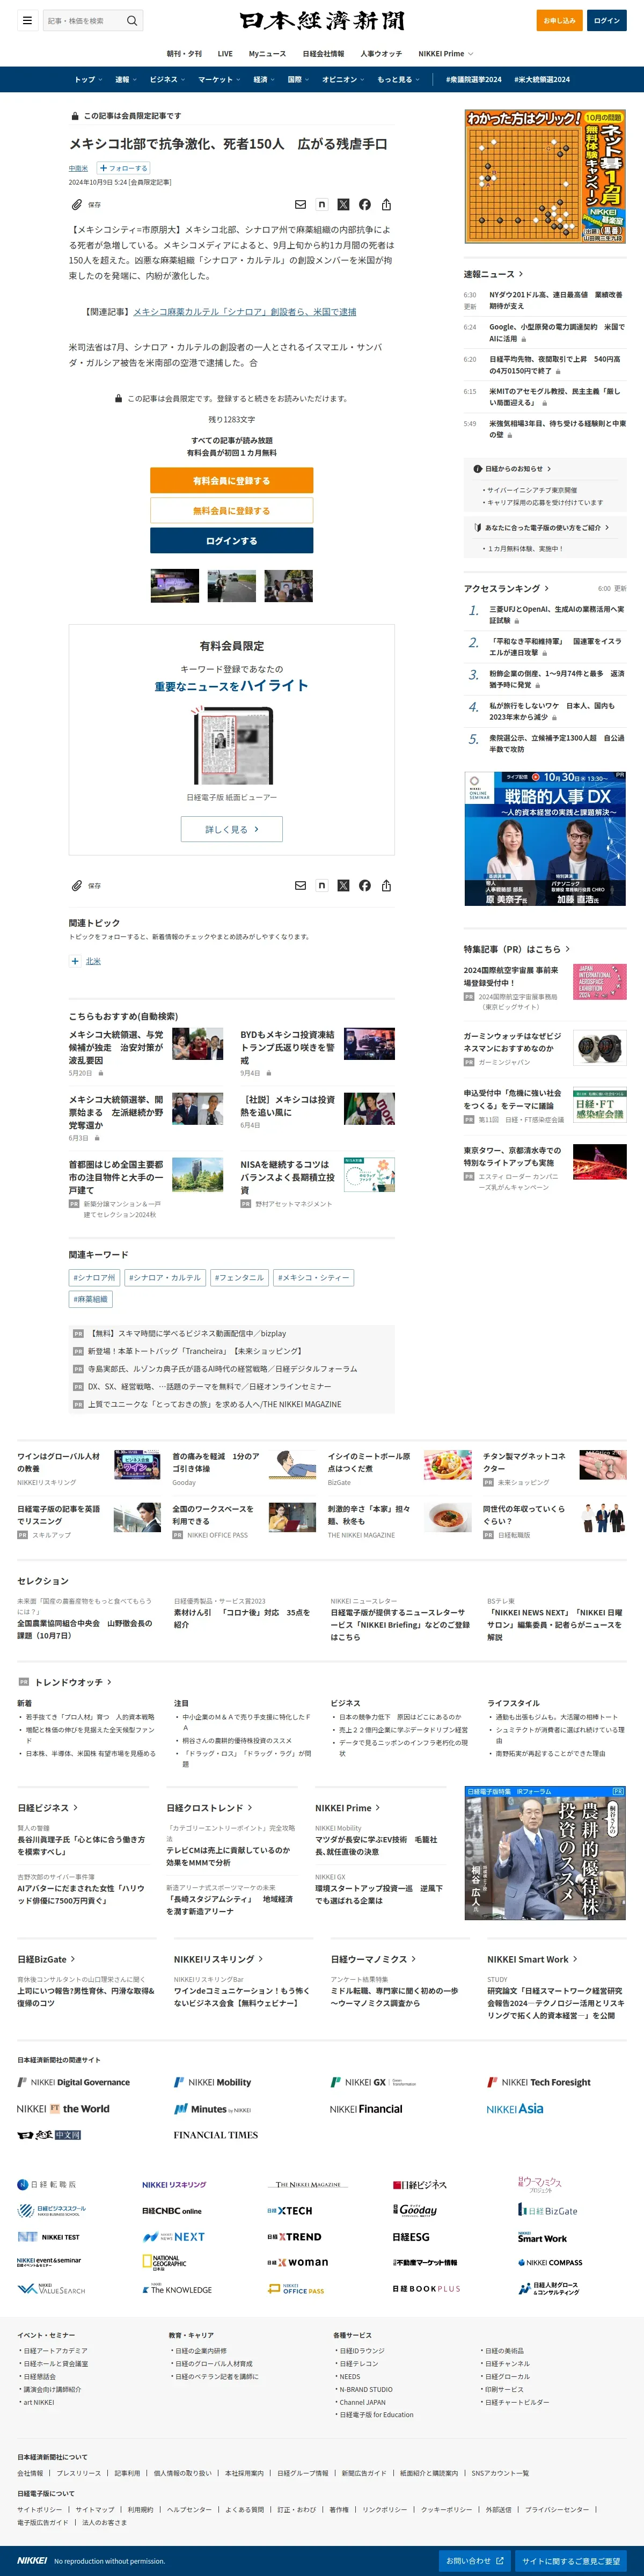Screen dimensions: 644x2576
Task: Open 日経 xTECH logo
Action: (290, 2210)
